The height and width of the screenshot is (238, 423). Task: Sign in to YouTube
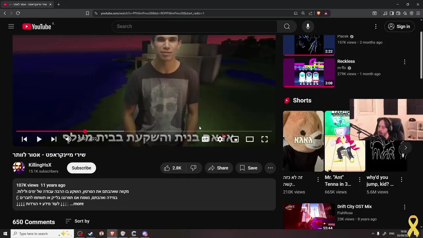tap(399, 26)
